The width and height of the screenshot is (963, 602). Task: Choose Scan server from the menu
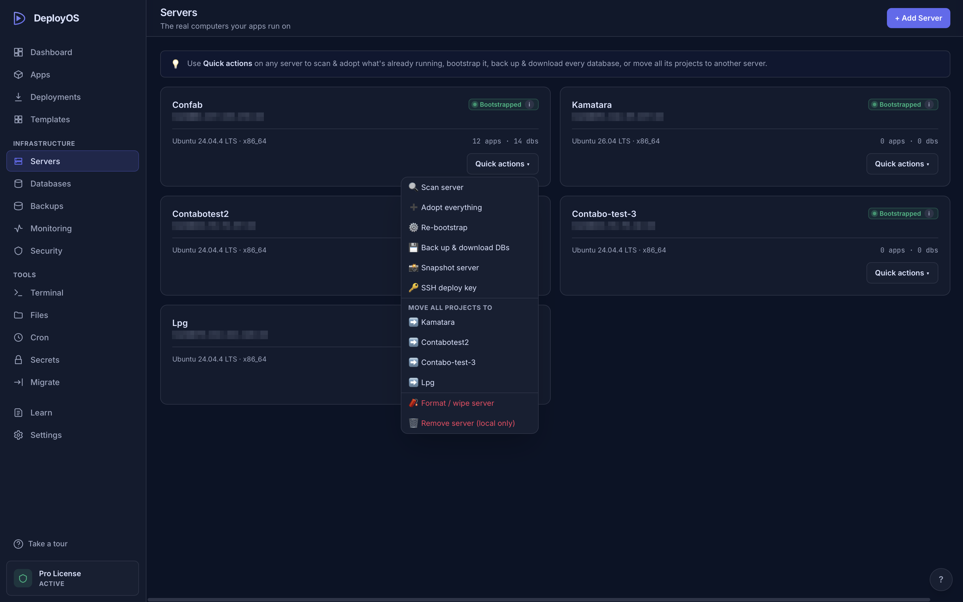tap(469, 187)
